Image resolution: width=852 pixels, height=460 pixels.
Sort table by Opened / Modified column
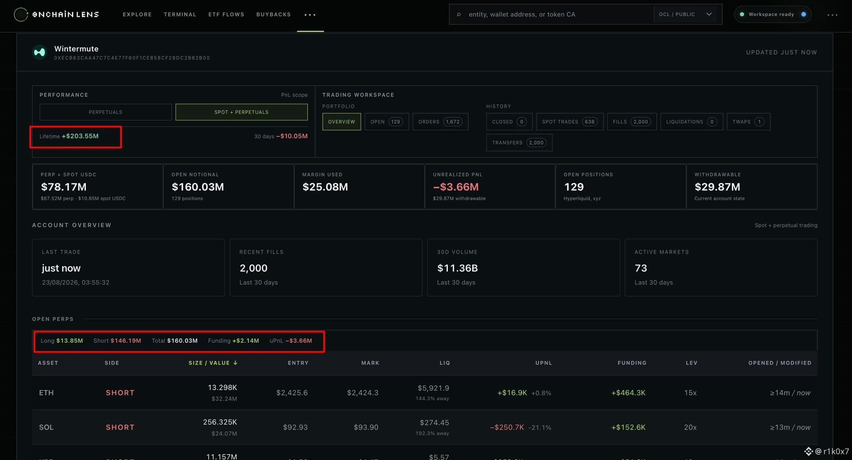pos(780,363)
